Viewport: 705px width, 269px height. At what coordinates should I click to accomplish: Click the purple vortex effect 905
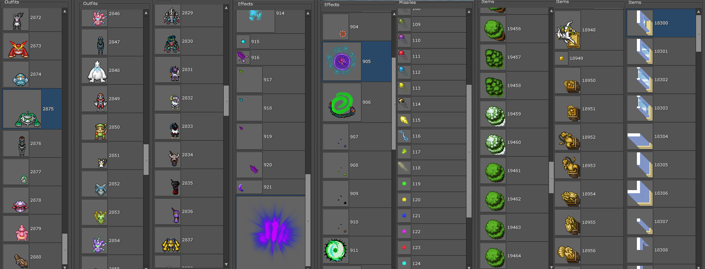pyautogui.click(x=342, y=61)
